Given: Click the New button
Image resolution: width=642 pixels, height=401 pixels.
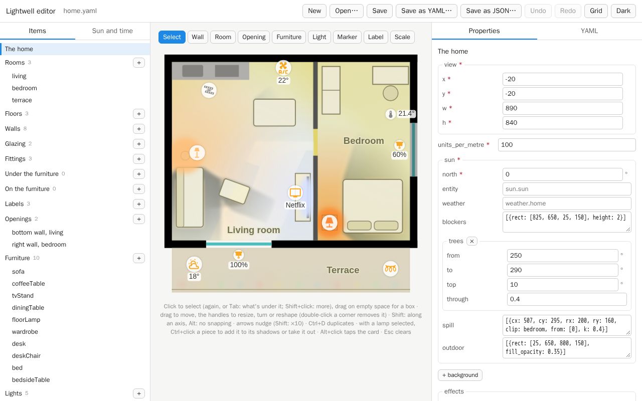Looking at the screenshot, I should click(314, 11).
